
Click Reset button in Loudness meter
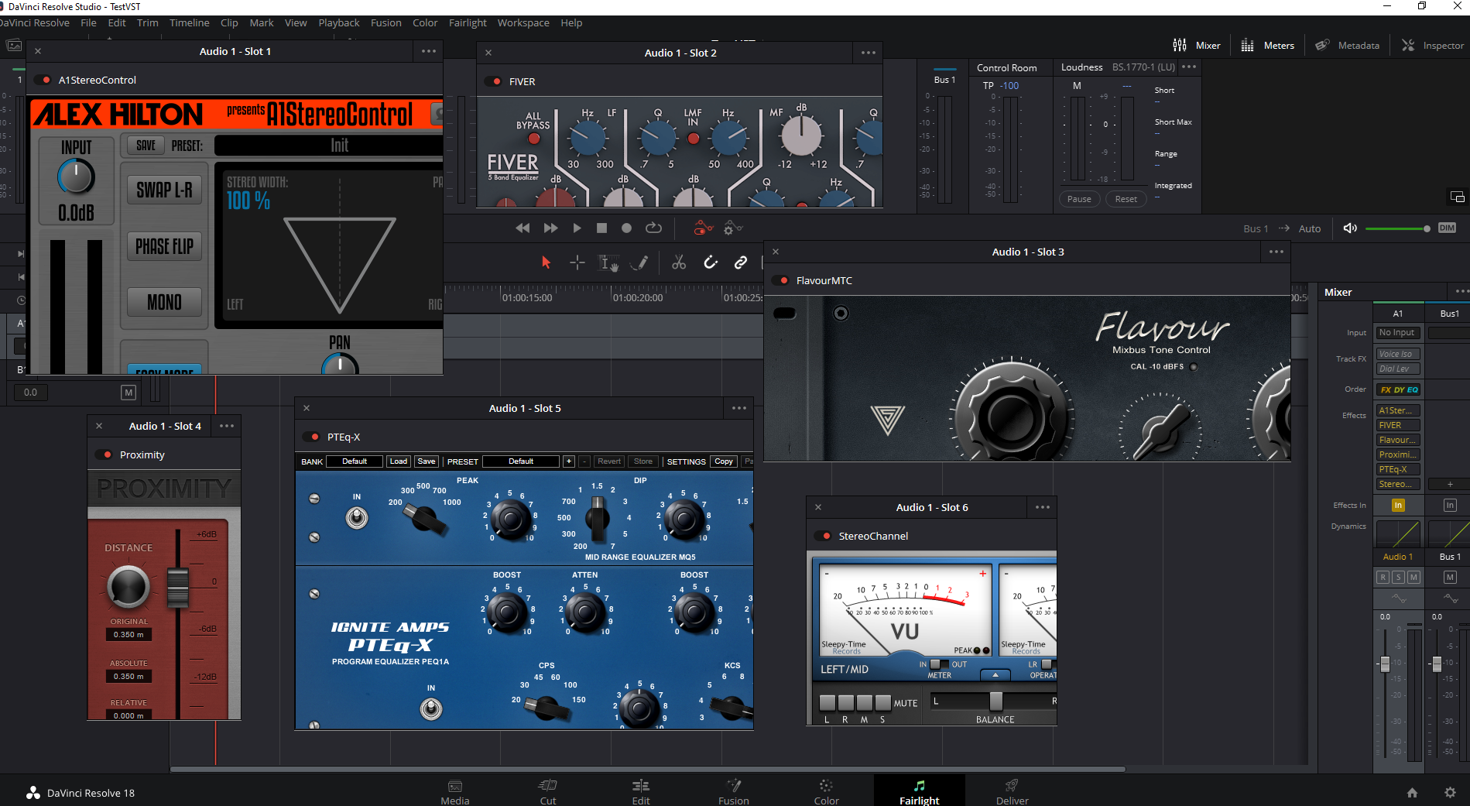tap(1126, 199)
